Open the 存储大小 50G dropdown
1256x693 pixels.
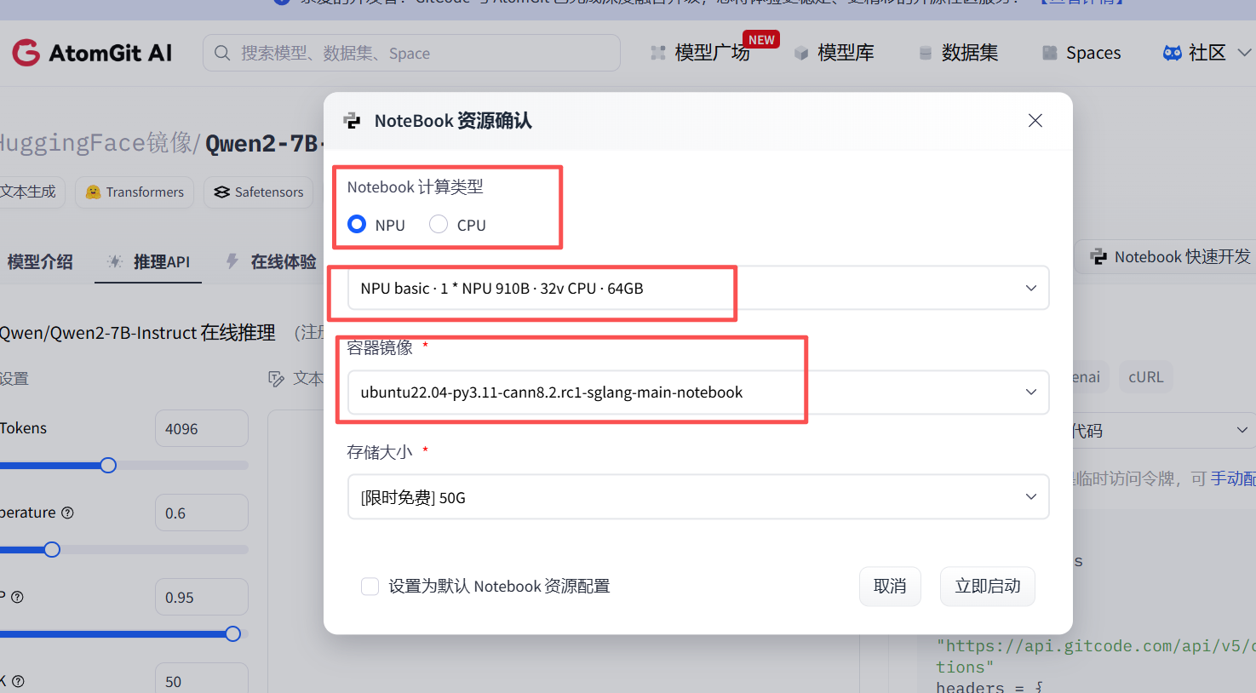[x=698, y=497]
